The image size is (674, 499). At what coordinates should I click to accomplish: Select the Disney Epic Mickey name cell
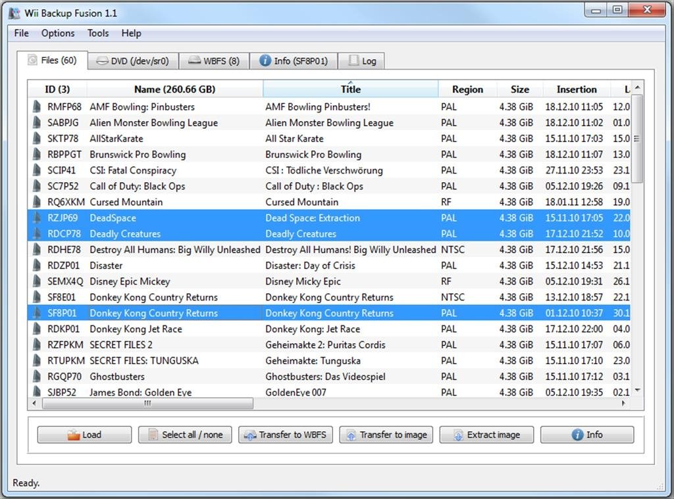[175, 281]
